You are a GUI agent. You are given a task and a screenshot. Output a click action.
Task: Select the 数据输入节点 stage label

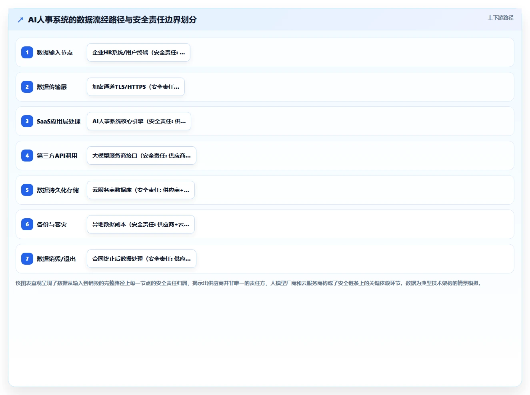55,52
